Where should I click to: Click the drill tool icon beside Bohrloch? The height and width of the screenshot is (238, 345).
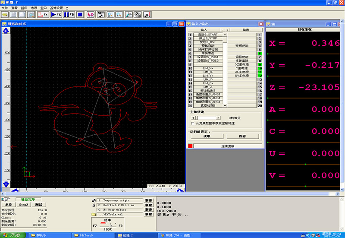pyautogui.click(x=94, y=205)
